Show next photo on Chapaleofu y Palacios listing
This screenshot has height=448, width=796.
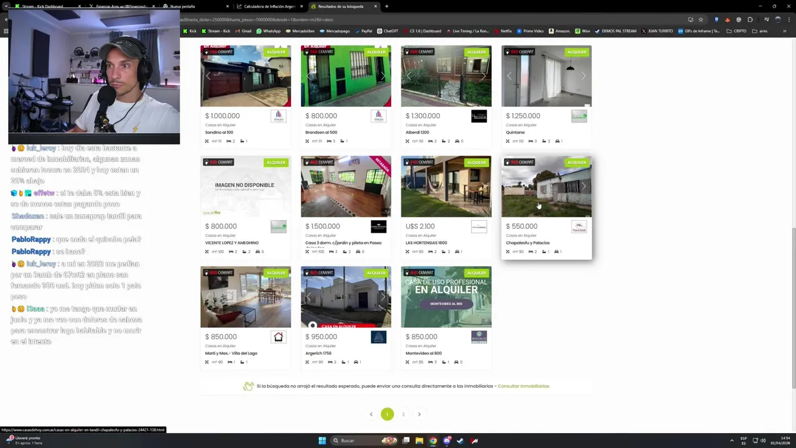point(583,187)
